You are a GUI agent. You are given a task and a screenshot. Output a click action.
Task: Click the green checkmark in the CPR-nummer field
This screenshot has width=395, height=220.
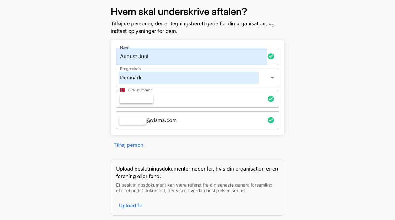tap(271, 99)
